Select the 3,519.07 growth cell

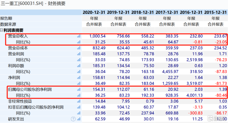click(194, 83)
